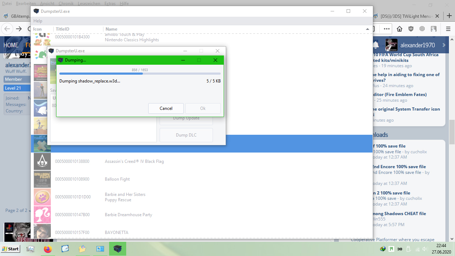Click the disabled Ok button in Dumping dialog
The image size is (455, 256).
coord(203,108)
